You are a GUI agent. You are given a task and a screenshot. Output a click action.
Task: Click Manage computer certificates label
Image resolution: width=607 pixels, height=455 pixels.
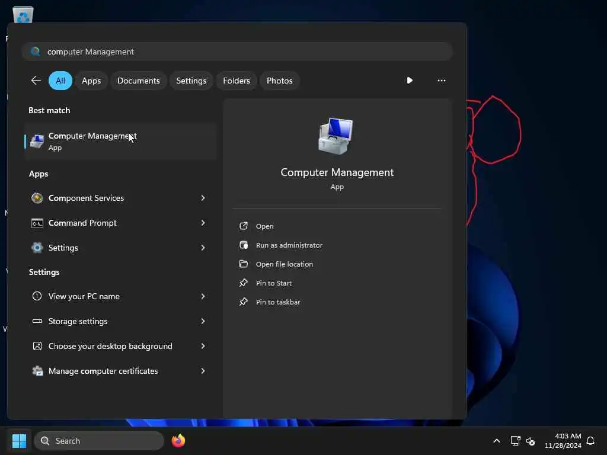coord(103,371)
